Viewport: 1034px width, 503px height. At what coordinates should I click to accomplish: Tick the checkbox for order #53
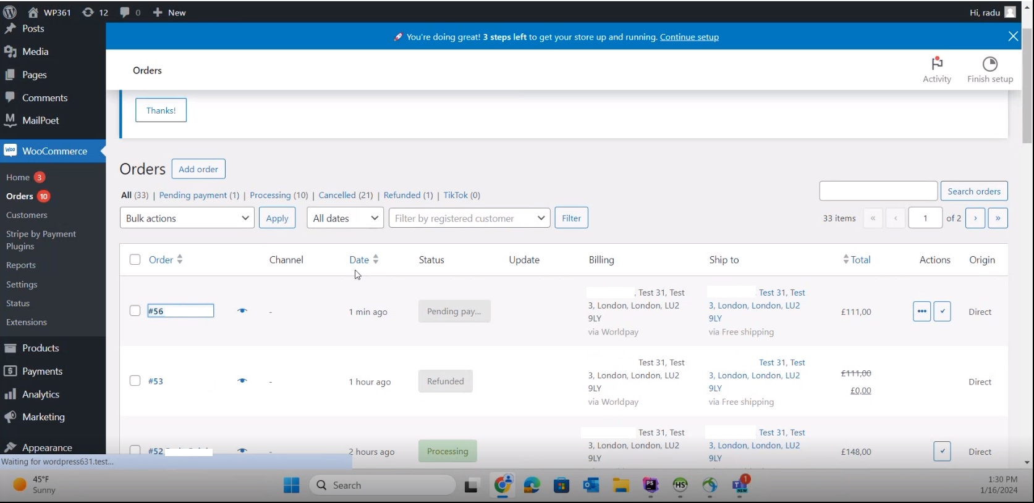pyautogui.click(x=135, y=381)
